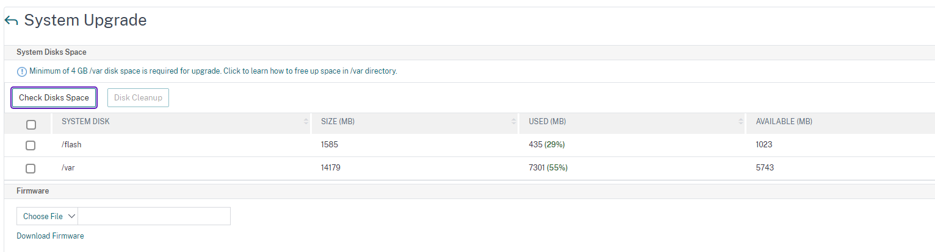Image resolution: width=935 pixels, height=252 pixels.
Task: Click the info icon before the minimum space message
Action: 21,71
